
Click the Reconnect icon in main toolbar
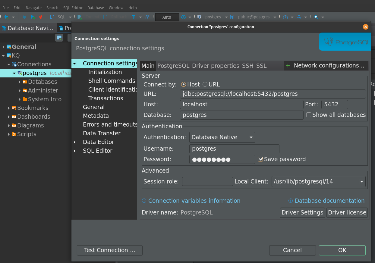pos(32,17)
